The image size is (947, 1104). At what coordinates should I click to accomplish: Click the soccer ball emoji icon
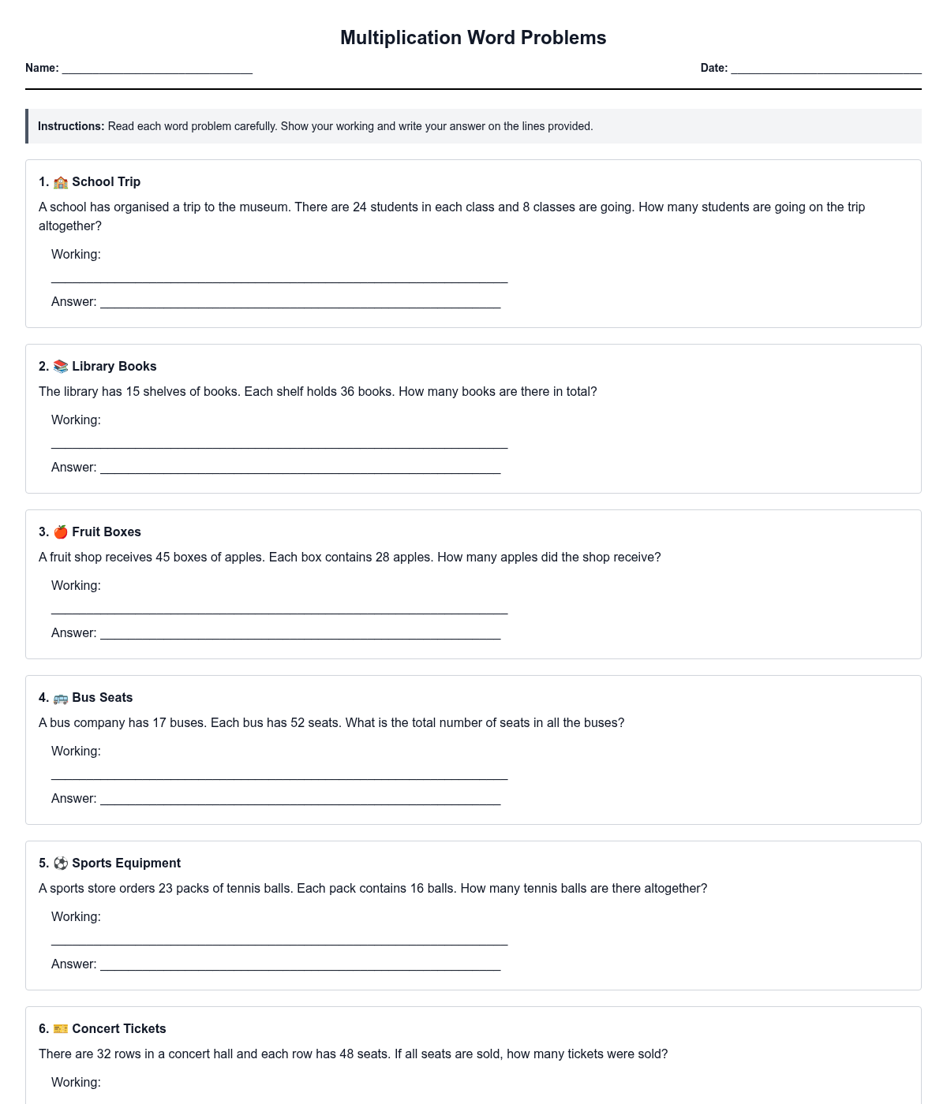[61, 863]
